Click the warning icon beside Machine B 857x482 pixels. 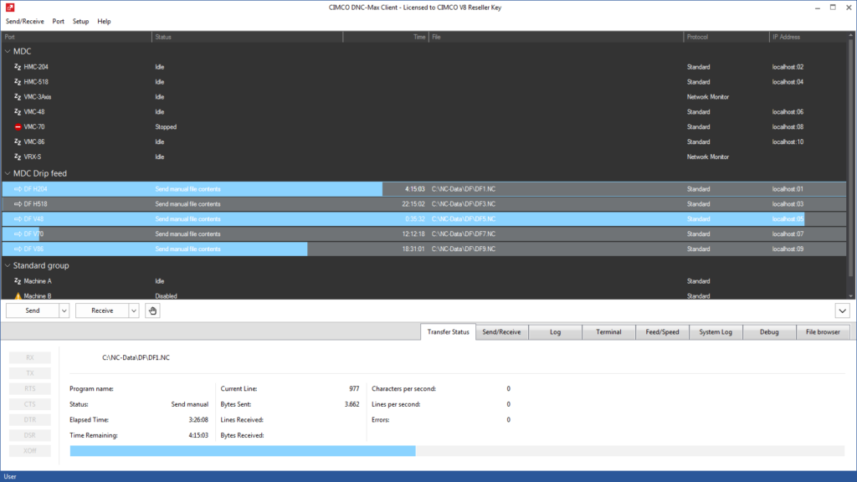(18, 295)
